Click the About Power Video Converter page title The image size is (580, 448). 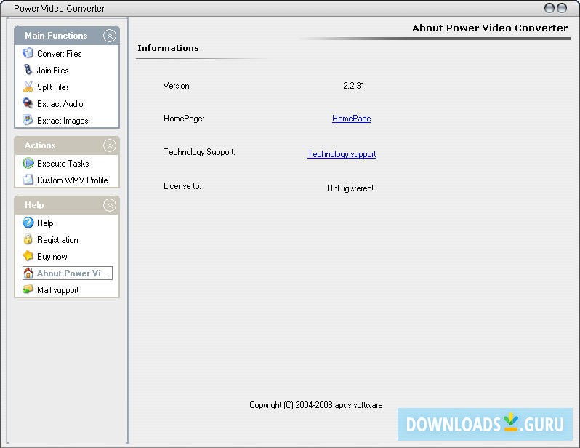click(x=490, y=28)
